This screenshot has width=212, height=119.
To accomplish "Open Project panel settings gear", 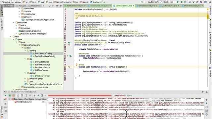I will pyautogui.click(x=57, y=6).
